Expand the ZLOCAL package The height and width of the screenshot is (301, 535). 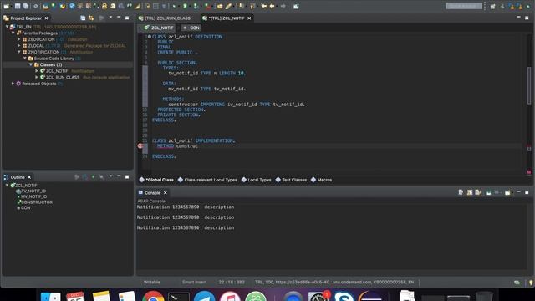pyautogui.click(x=19, y=46)
